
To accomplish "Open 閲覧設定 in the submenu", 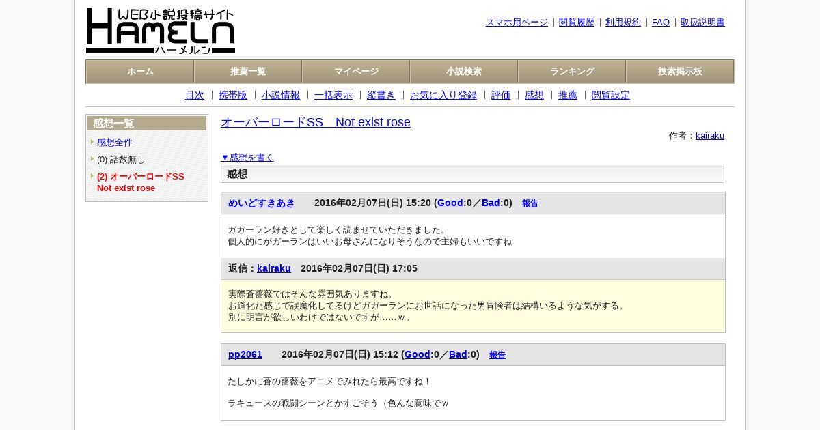I will pos(611,96).
